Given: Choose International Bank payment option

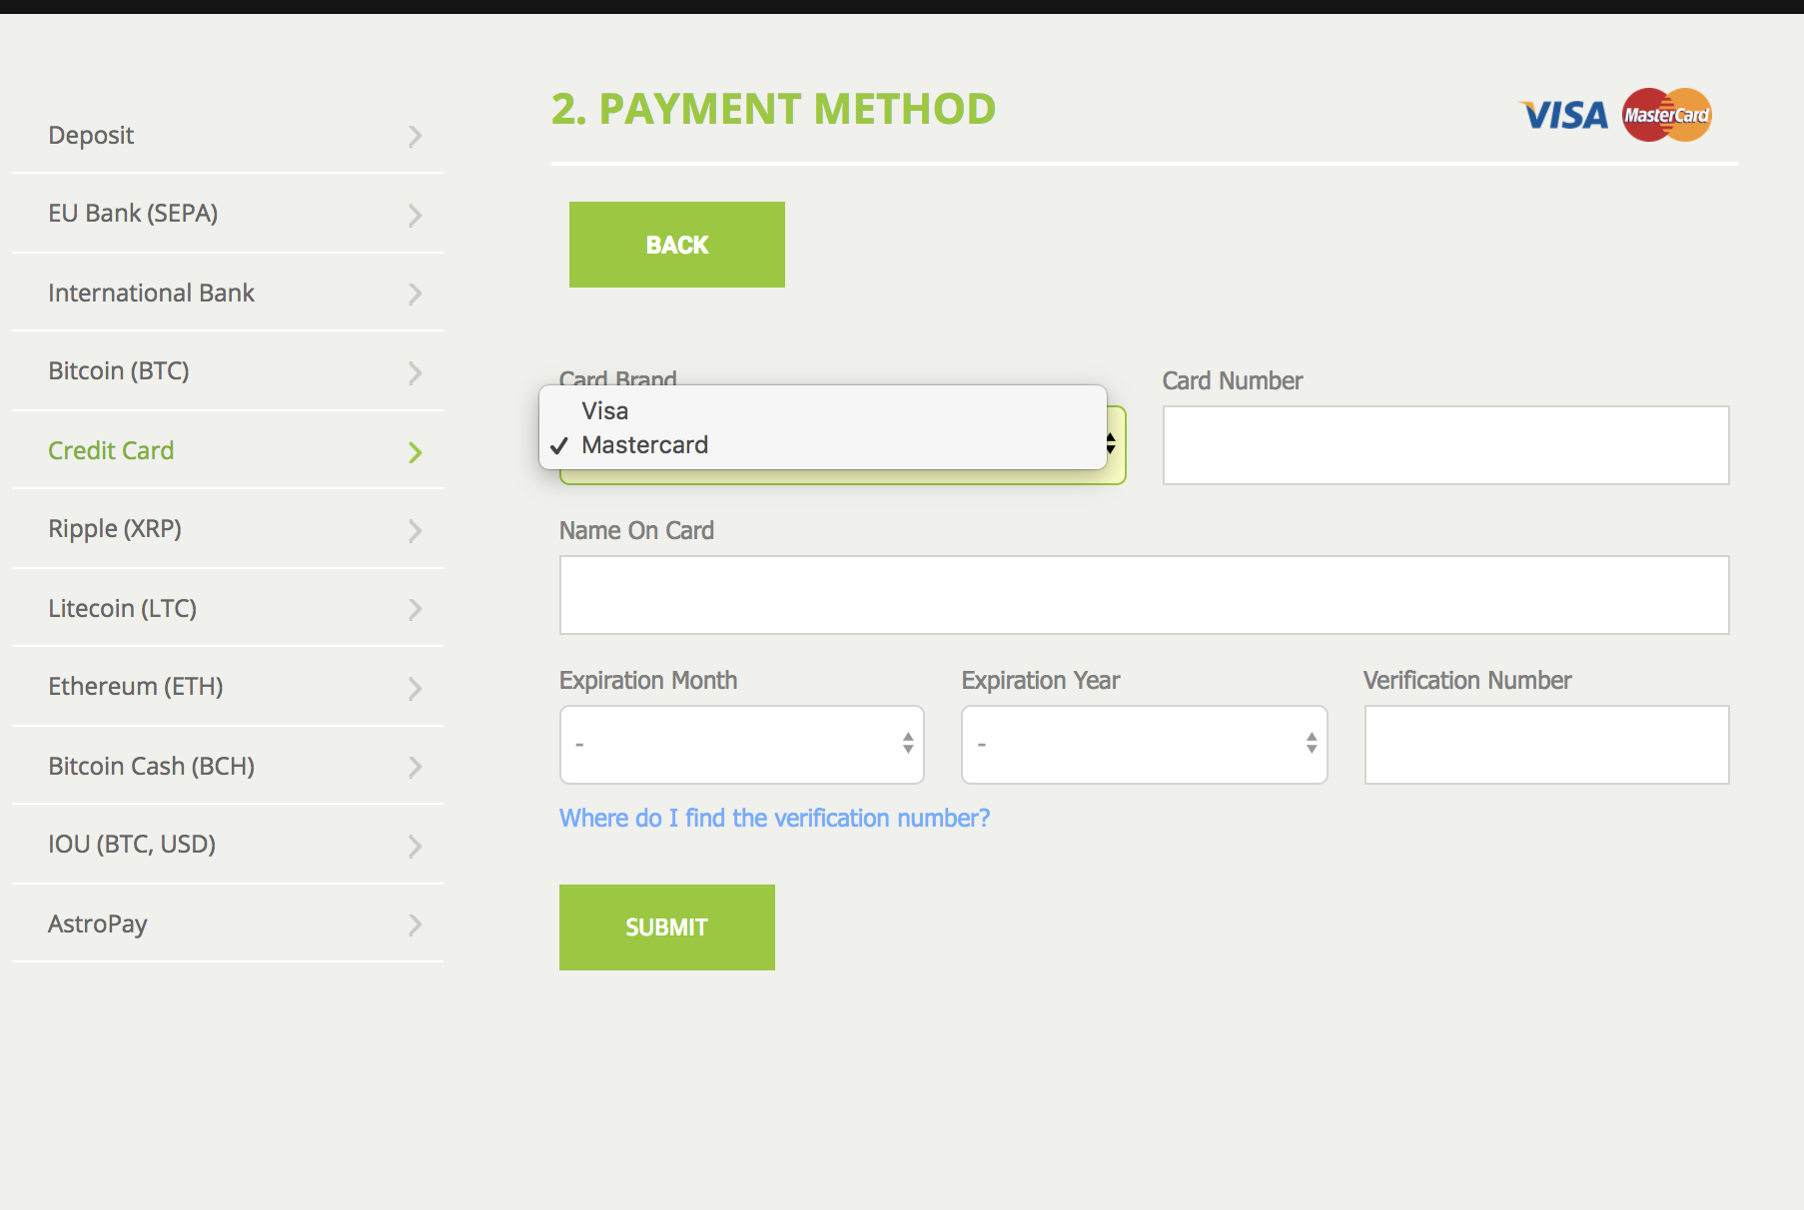Looking at the screenshot, I should (x=228, y=293).
